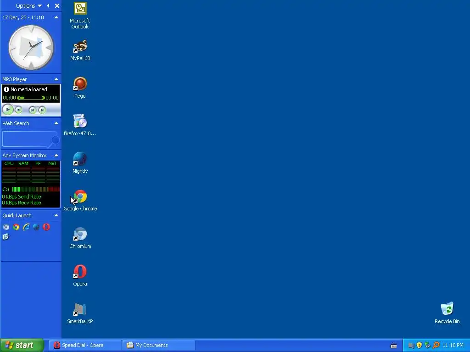This screenshot has height=352, width=470.
Task: Click the safely remove hardware tray icon
Action: click(427, 345)
